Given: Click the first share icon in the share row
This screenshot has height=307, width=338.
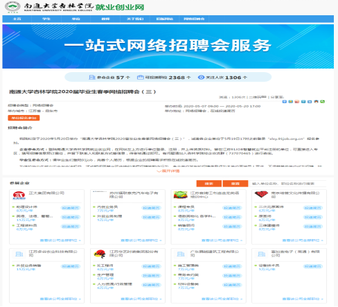Looking at the screenshot, I should click(285, 102).
